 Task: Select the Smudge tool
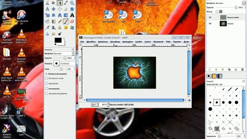point(54,34)
